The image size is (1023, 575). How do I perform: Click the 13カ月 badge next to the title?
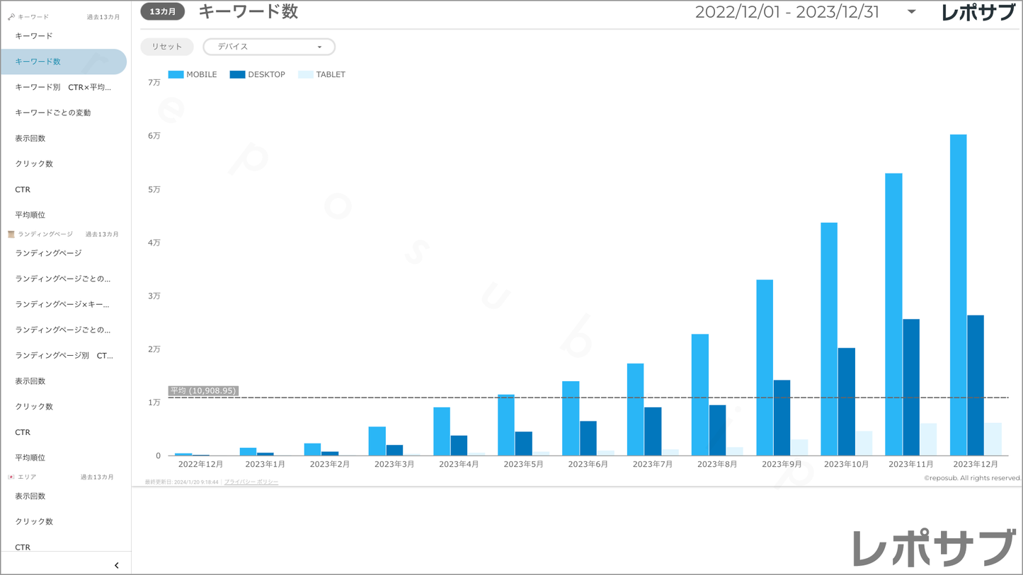163,12
